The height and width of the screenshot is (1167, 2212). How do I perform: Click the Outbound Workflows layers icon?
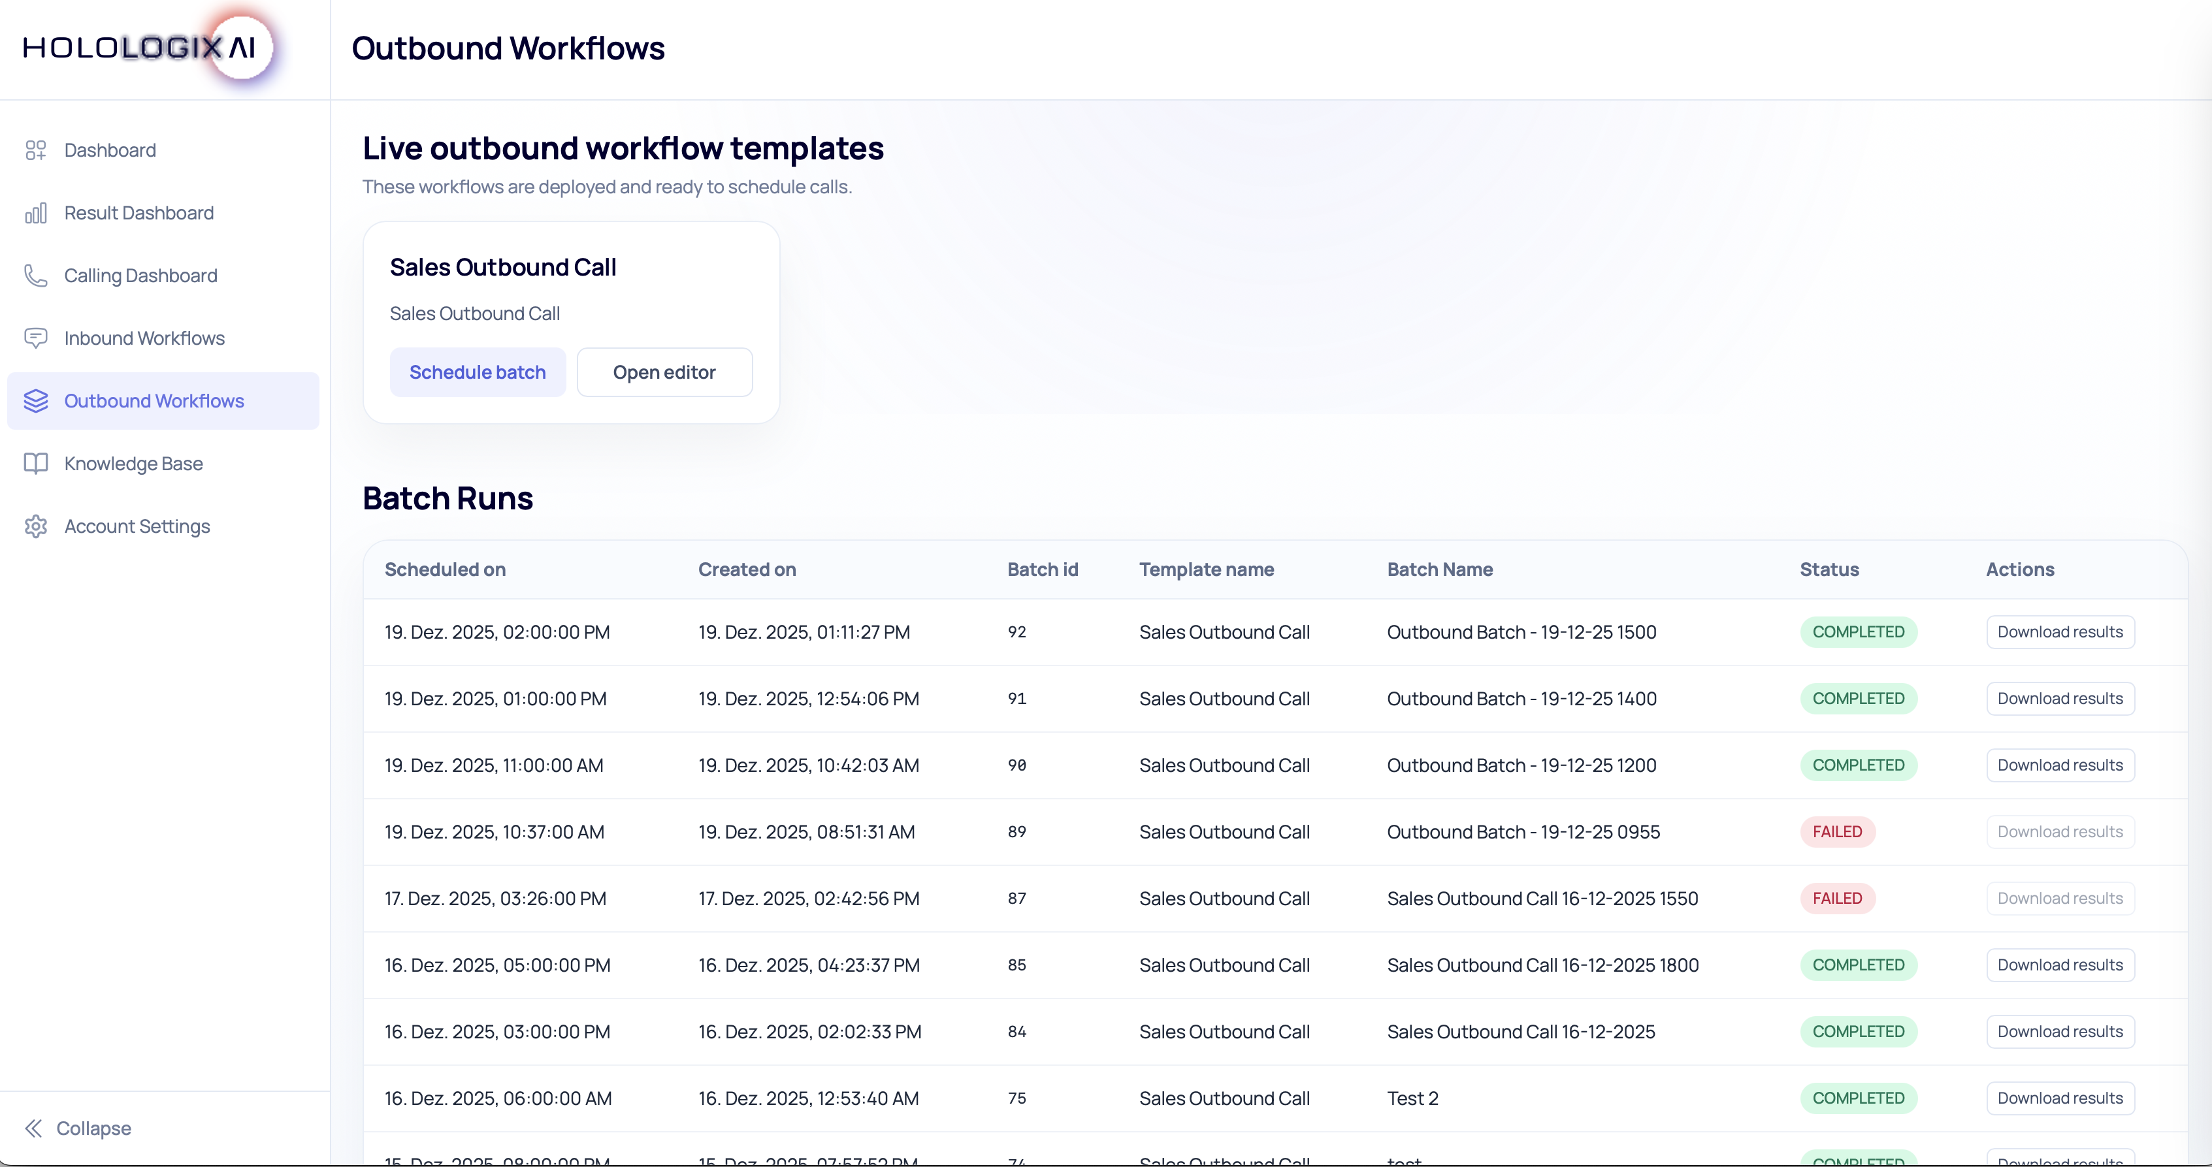[x=35, y=401]
